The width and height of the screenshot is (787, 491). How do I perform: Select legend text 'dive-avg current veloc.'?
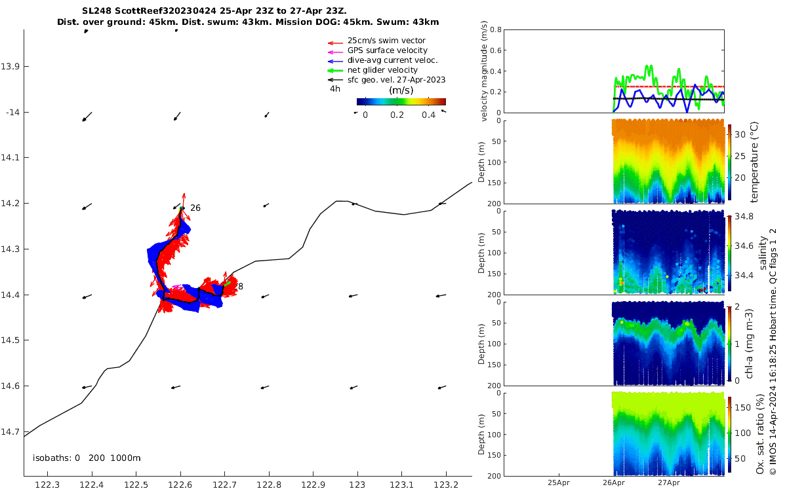click(x=392, y=60)
